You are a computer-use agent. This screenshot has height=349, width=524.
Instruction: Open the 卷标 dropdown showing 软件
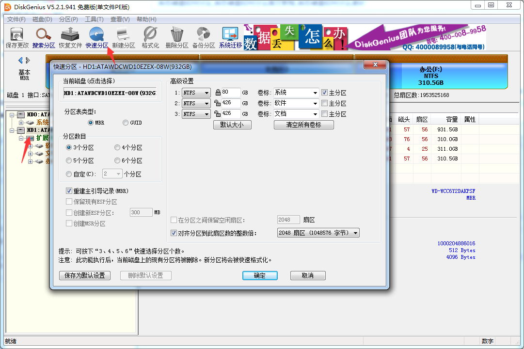click(x=296, y=103)
